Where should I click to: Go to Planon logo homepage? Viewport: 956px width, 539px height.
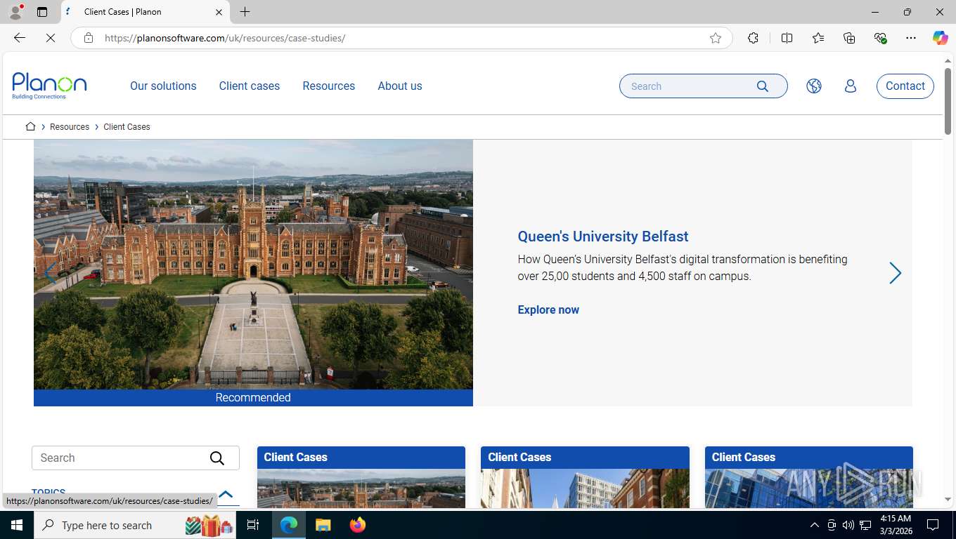click(x=49, y=86)
